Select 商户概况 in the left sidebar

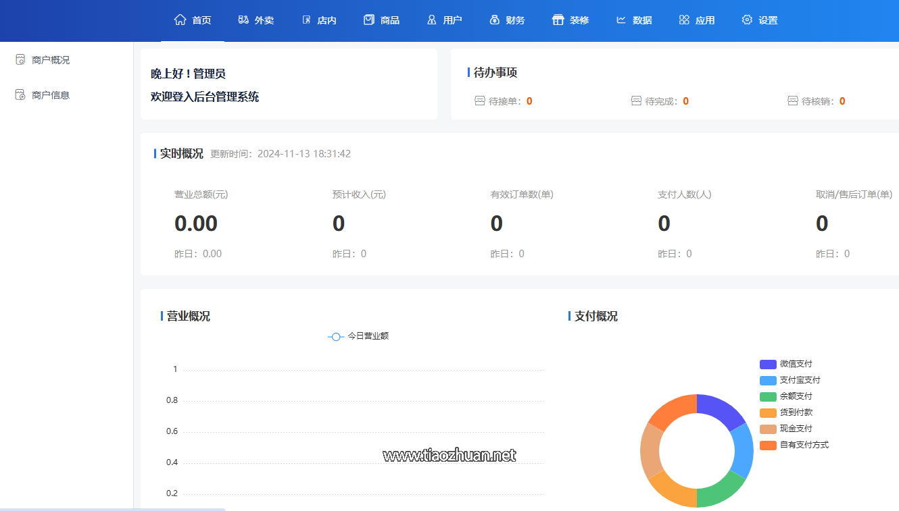[50, 60]
